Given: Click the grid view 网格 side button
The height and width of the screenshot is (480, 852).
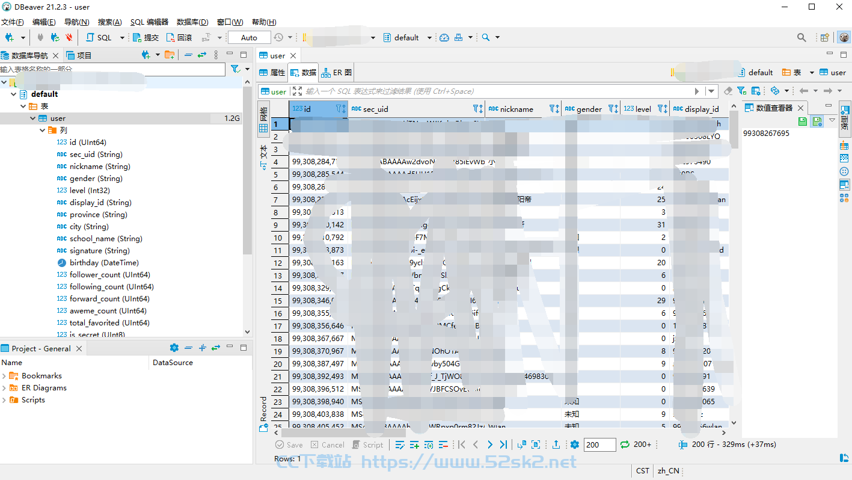Looking at the screenshot, I should [263, 120].
